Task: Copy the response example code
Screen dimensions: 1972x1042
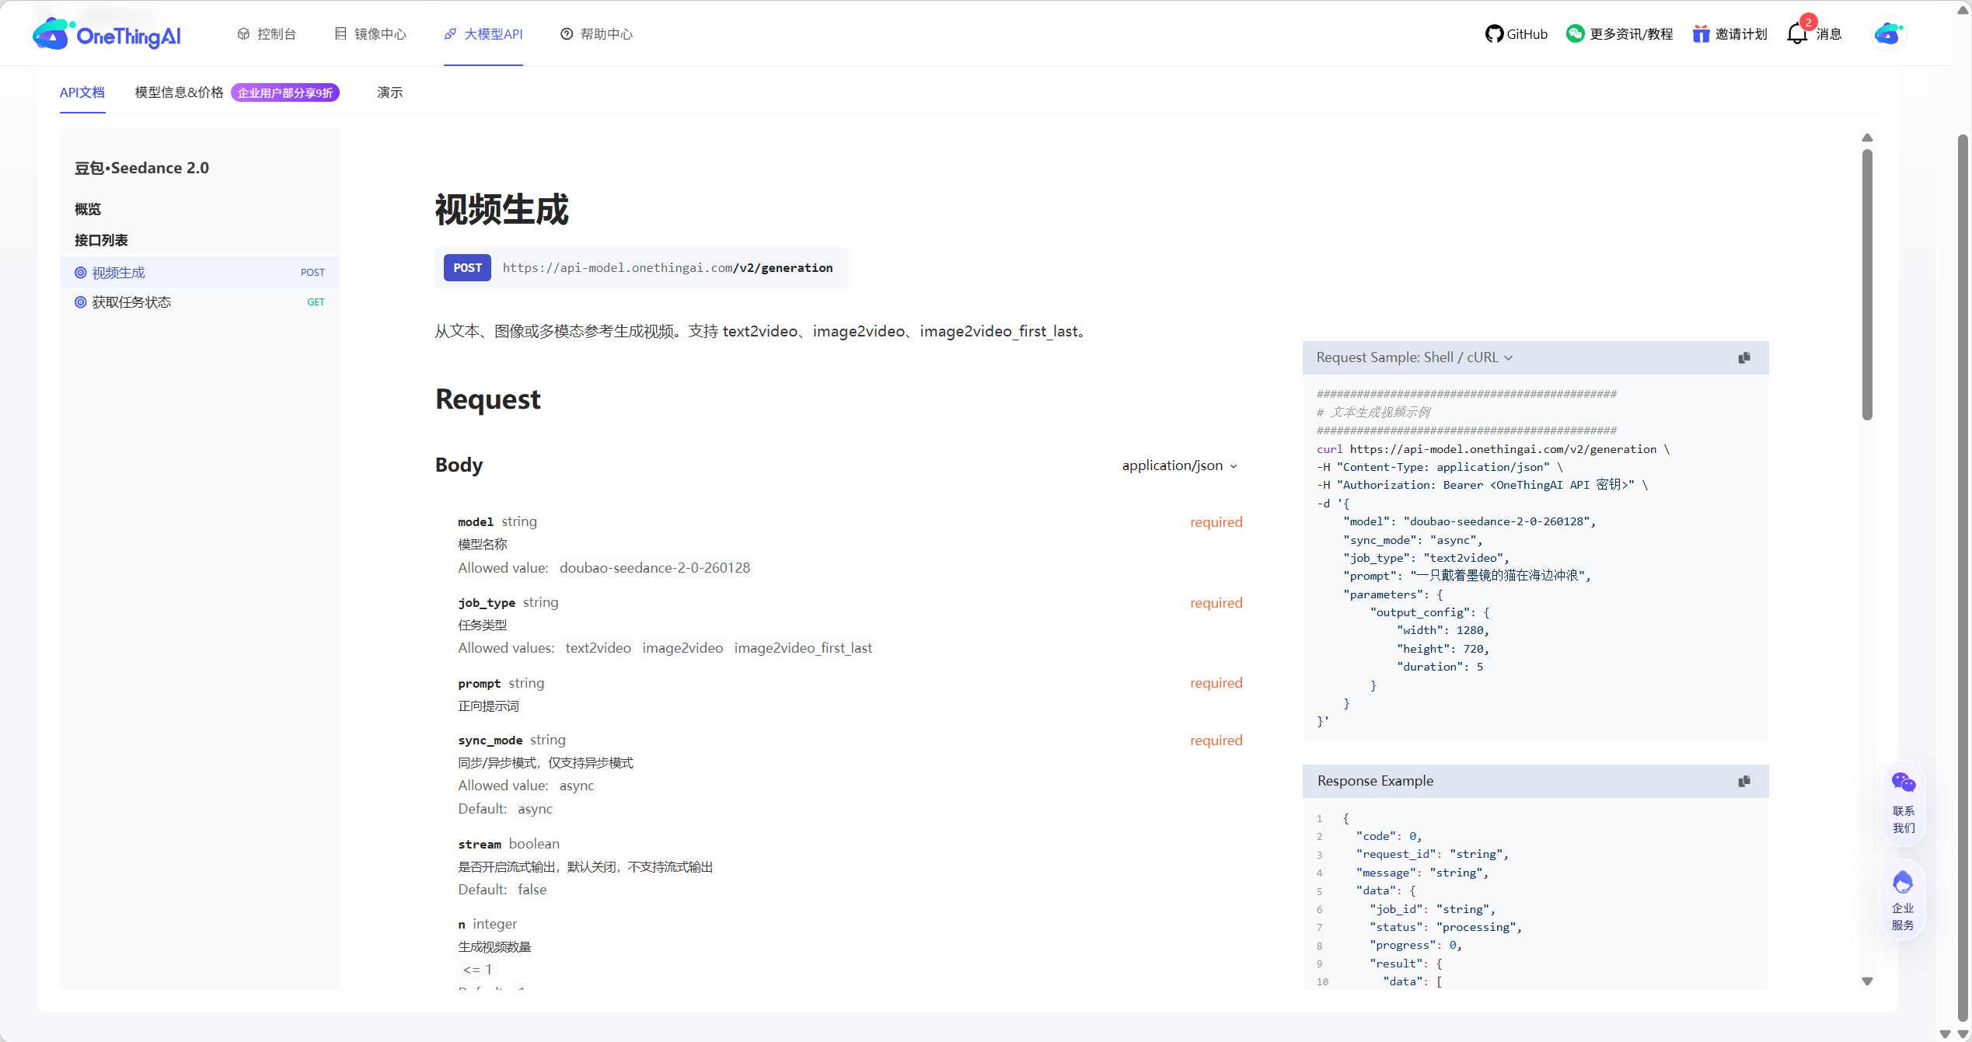Action: click(x=1744, y=781)
